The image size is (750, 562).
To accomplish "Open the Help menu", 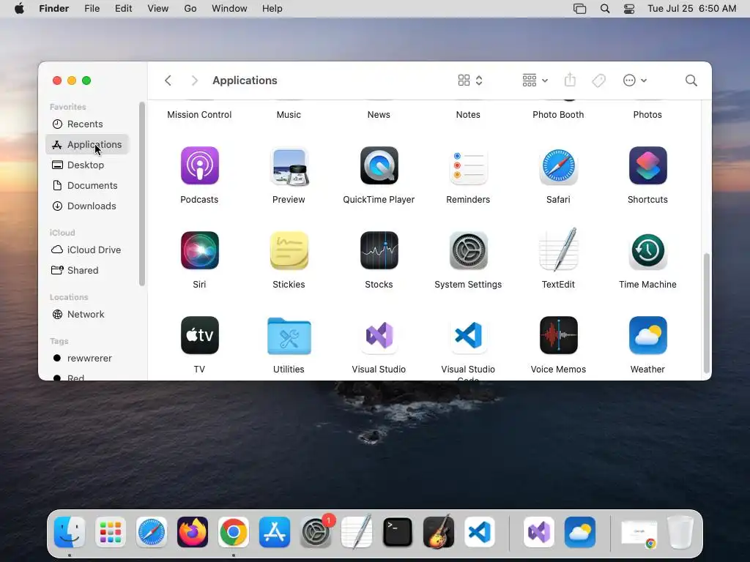I will pyautogui.click(x=272, y=9).
